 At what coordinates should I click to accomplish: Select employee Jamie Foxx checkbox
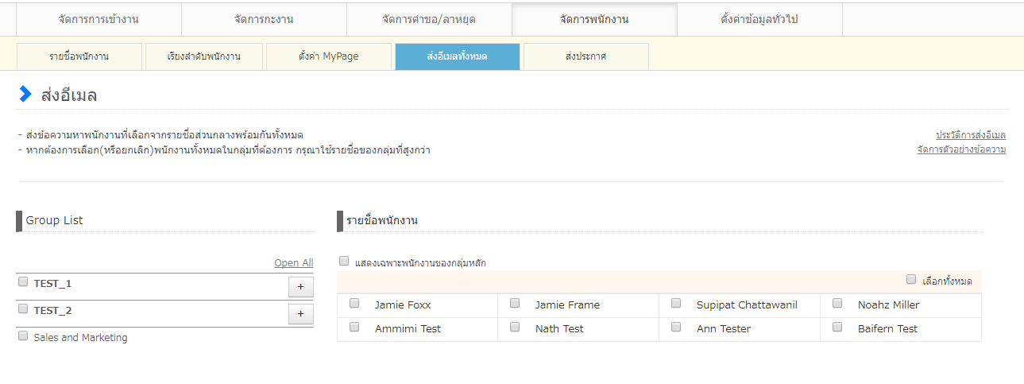click(354, 303)
